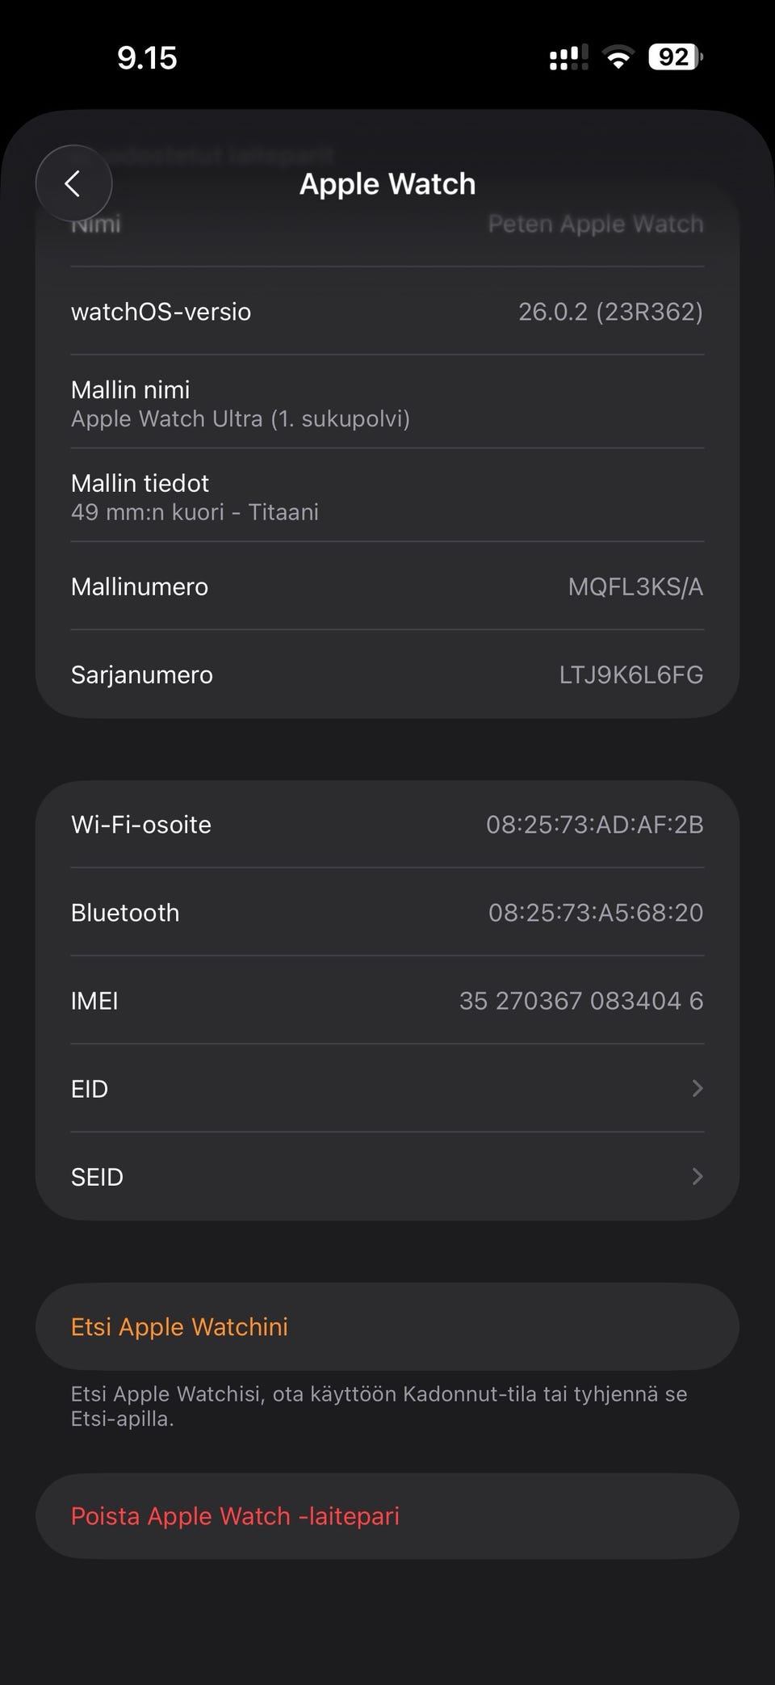Image resolution: width=775 pixels, height=1685 pixels.
Task: Select the Wi-Fi-osoite address value
Action: [x=594, y=824]
